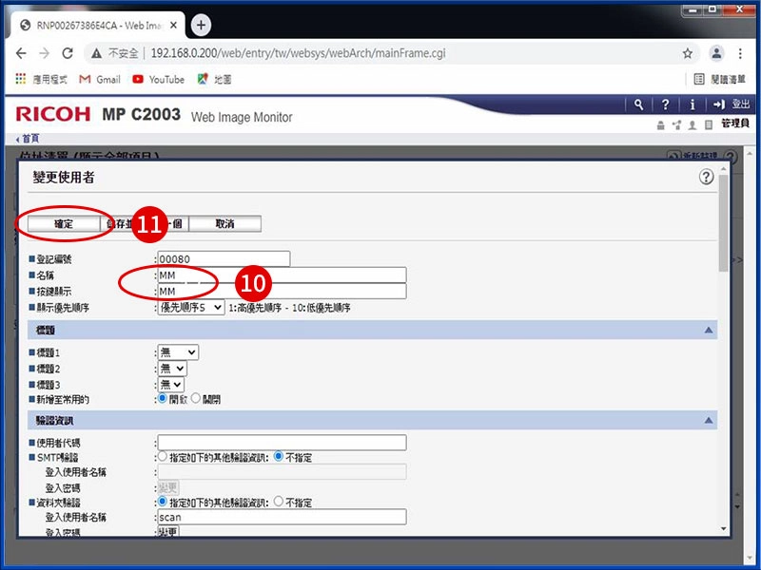761x570 pixels.
Task: Select 關閉 radio for 新增至常用的
Action: pos(196,399)
